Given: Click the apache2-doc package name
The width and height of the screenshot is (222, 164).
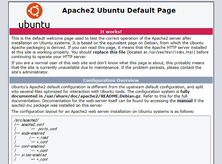Looking at the screenshot, I should (22, 105).
